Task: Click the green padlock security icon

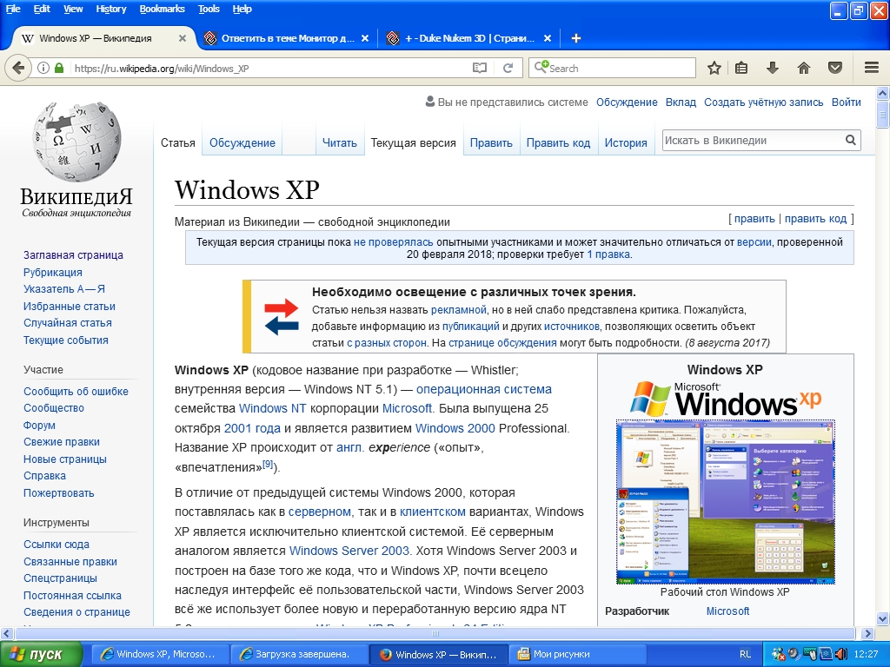Action: 59,68
